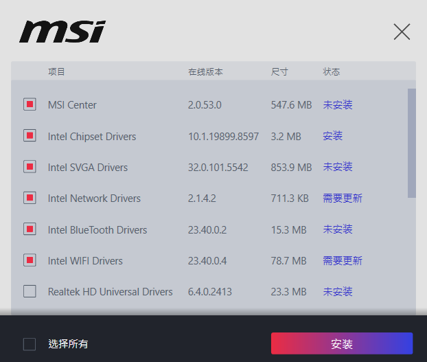Click the 尺寸 column header
The height and width of the screenshot is (362, 427).
click(x=279, y=71)
